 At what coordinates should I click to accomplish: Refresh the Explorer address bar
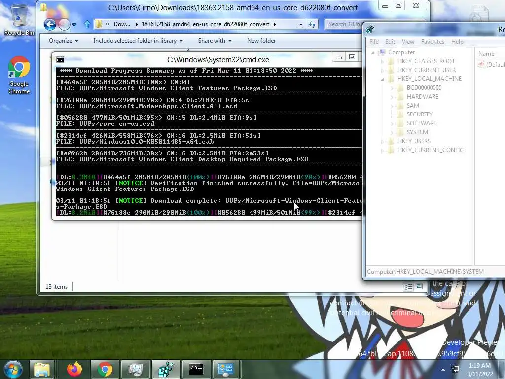312,24
